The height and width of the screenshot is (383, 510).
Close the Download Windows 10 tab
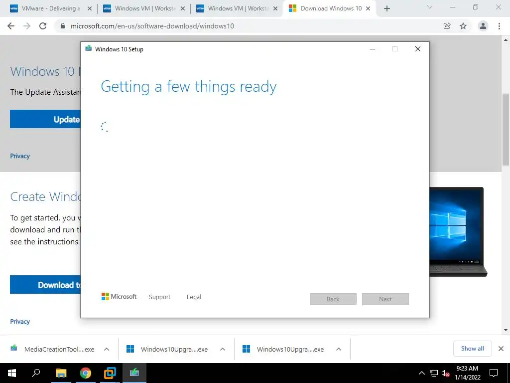coord(368,8)
